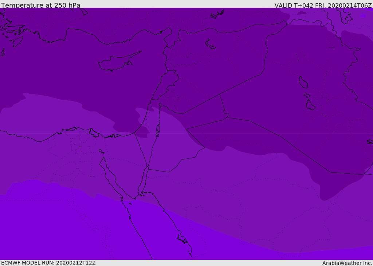Click the bright violet temperature band in south
Image resolution: width=373 pixels, height=266 pixels.
coord(71,227)
